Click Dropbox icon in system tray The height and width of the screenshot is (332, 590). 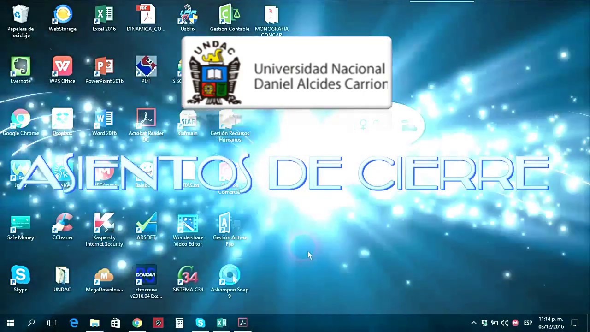[x=484, y=323]
